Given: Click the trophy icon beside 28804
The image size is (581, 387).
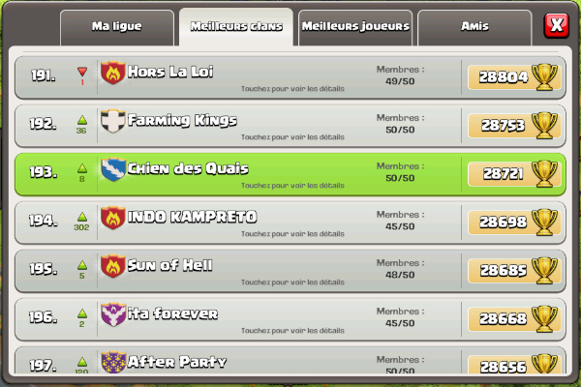Looking at the screenshot, I should 544,76.
